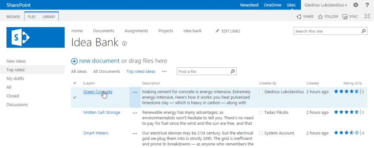Screen dimensions: 374x148
Task: Follow this site with the star icon
Action: pyautogui.click(x=320, y=17)
